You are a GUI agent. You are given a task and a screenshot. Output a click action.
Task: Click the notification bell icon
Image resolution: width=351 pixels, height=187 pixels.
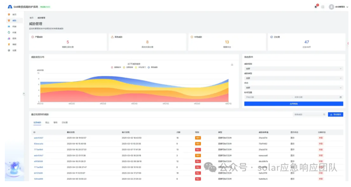pos(316,7)
